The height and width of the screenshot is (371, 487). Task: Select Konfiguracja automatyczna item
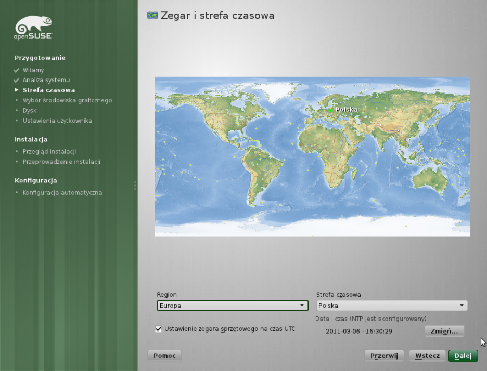[x=62, y=193]
